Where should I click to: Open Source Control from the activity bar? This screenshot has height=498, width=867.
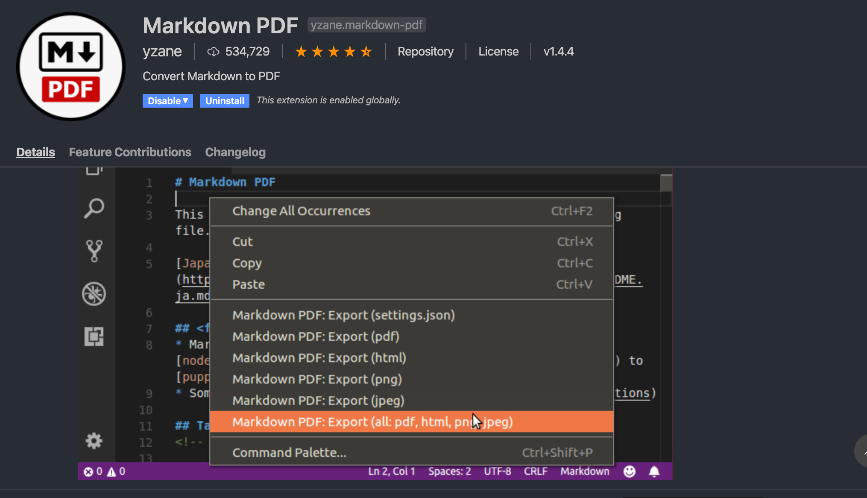(94, 251)
